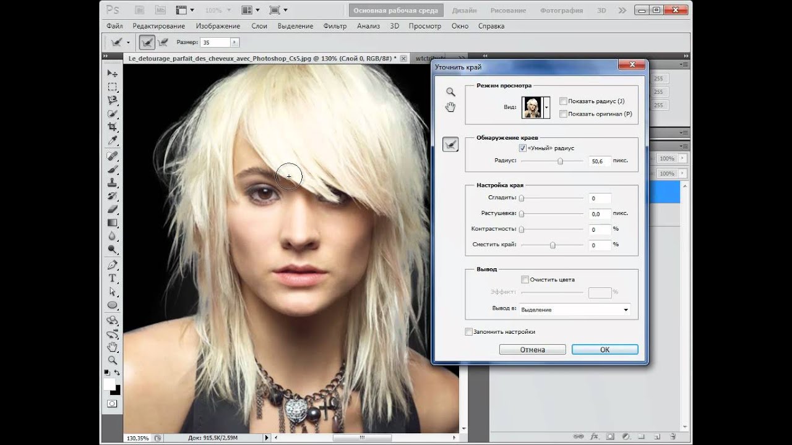The width and height of the screenshot is (792, 445).
Task: Open the Просмотр menu
Action: [425, 26]
